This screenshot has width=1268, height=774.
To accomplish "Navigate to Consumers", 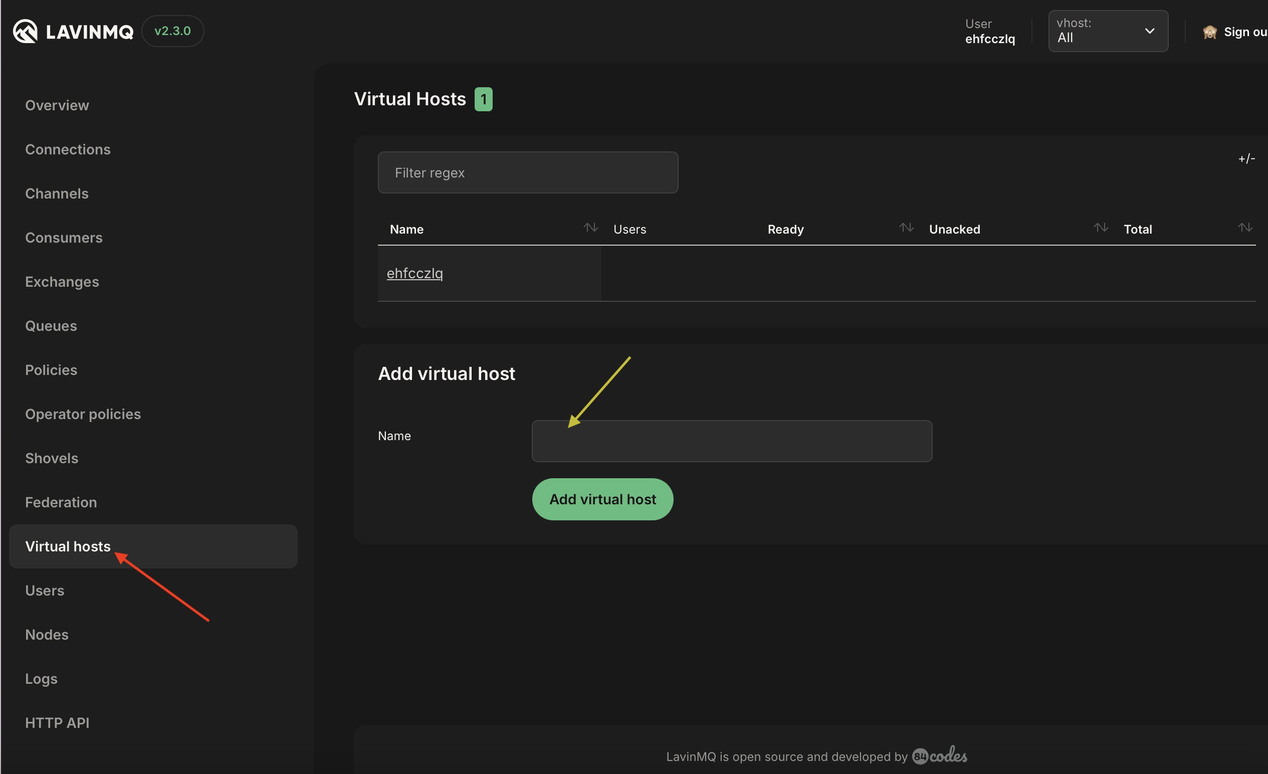I will (x=64, y=238).
